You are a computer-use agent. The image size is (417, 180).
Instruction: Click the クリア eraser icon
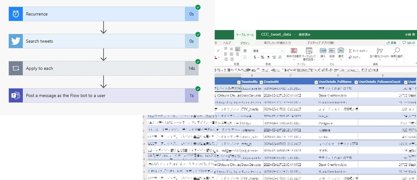click(x=350, y=57)
